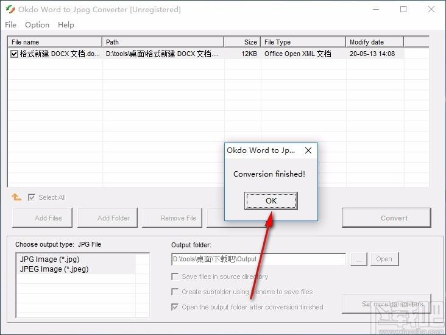Toggle Open the output folder after conversion
The height and width of the screenshot is (335, 446).
[175, 307]
